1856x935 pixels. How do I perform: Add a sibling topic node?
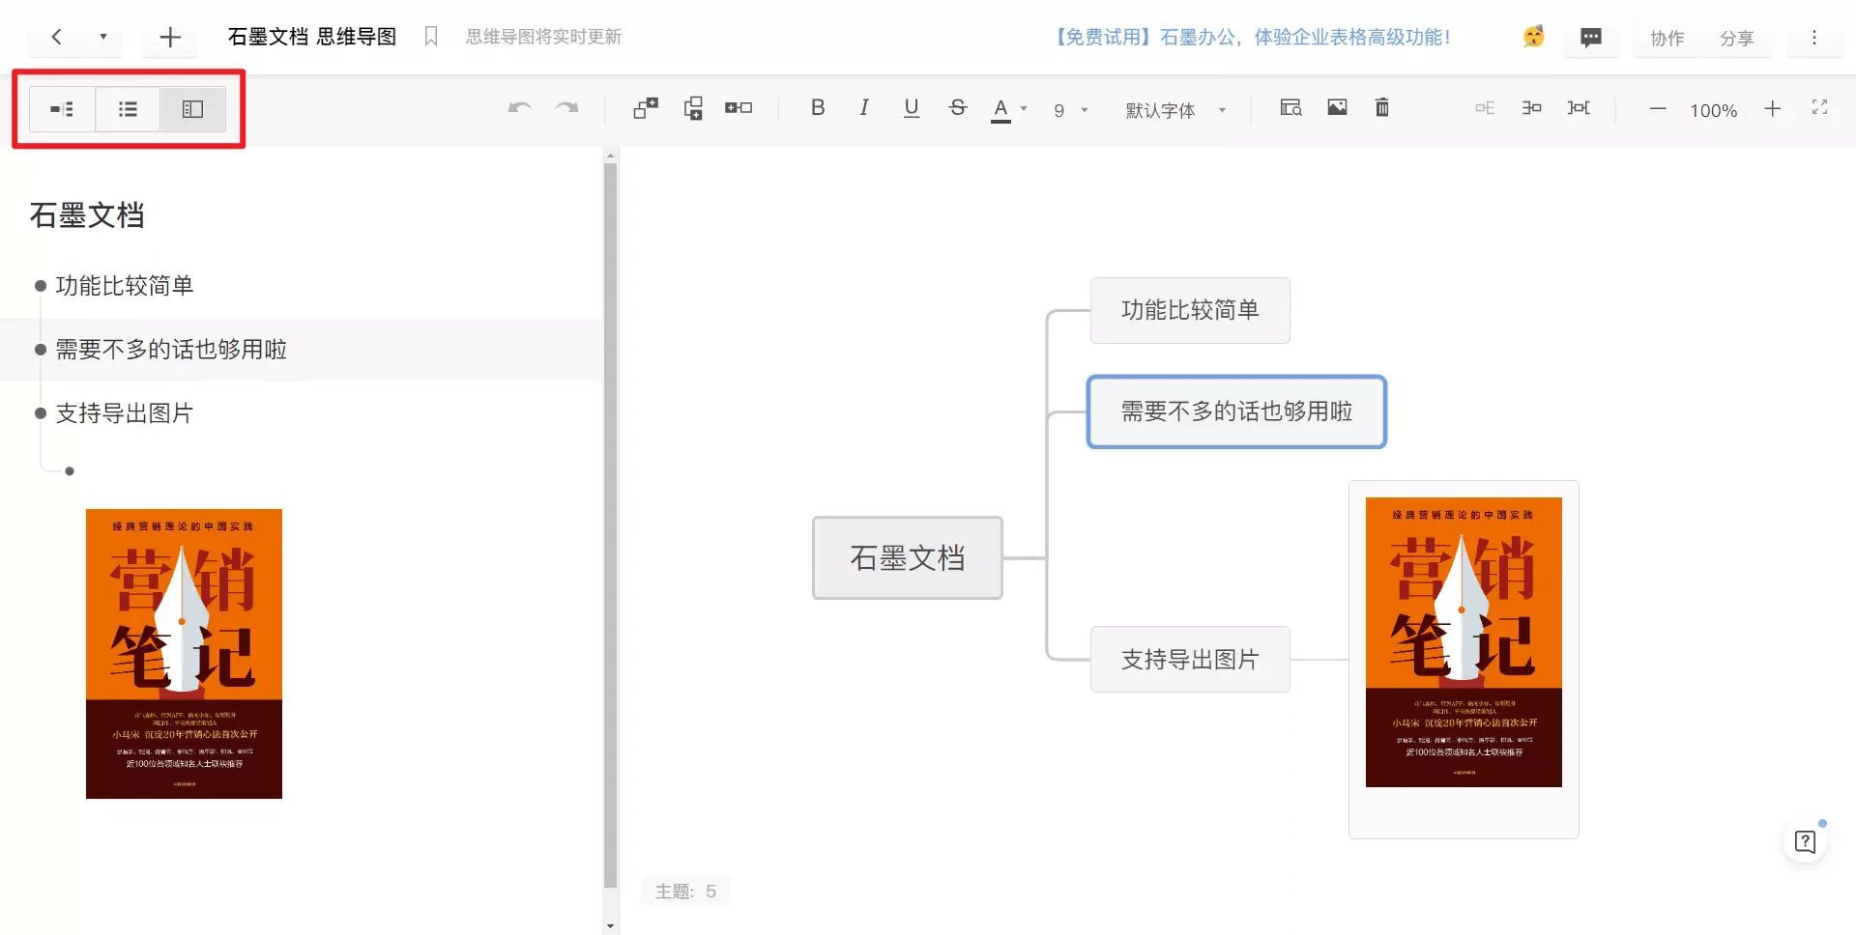(693, 108)
